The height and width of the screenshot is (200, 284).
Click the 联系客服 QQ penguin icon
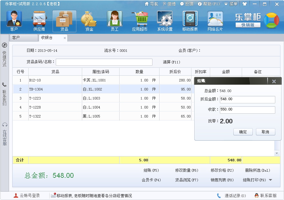click(x=257, y=195)
